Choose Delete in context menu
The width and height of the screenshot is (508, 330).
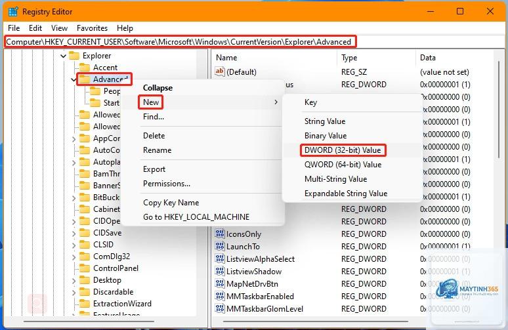(x=203, y=136)
